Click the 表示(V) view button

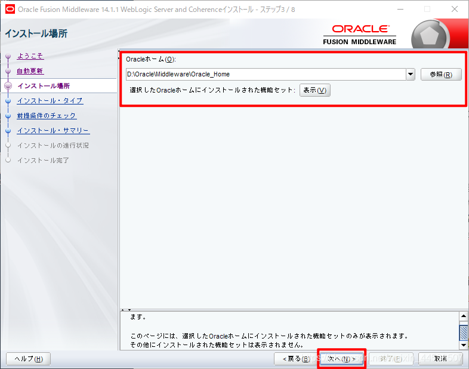click(315, 90)
